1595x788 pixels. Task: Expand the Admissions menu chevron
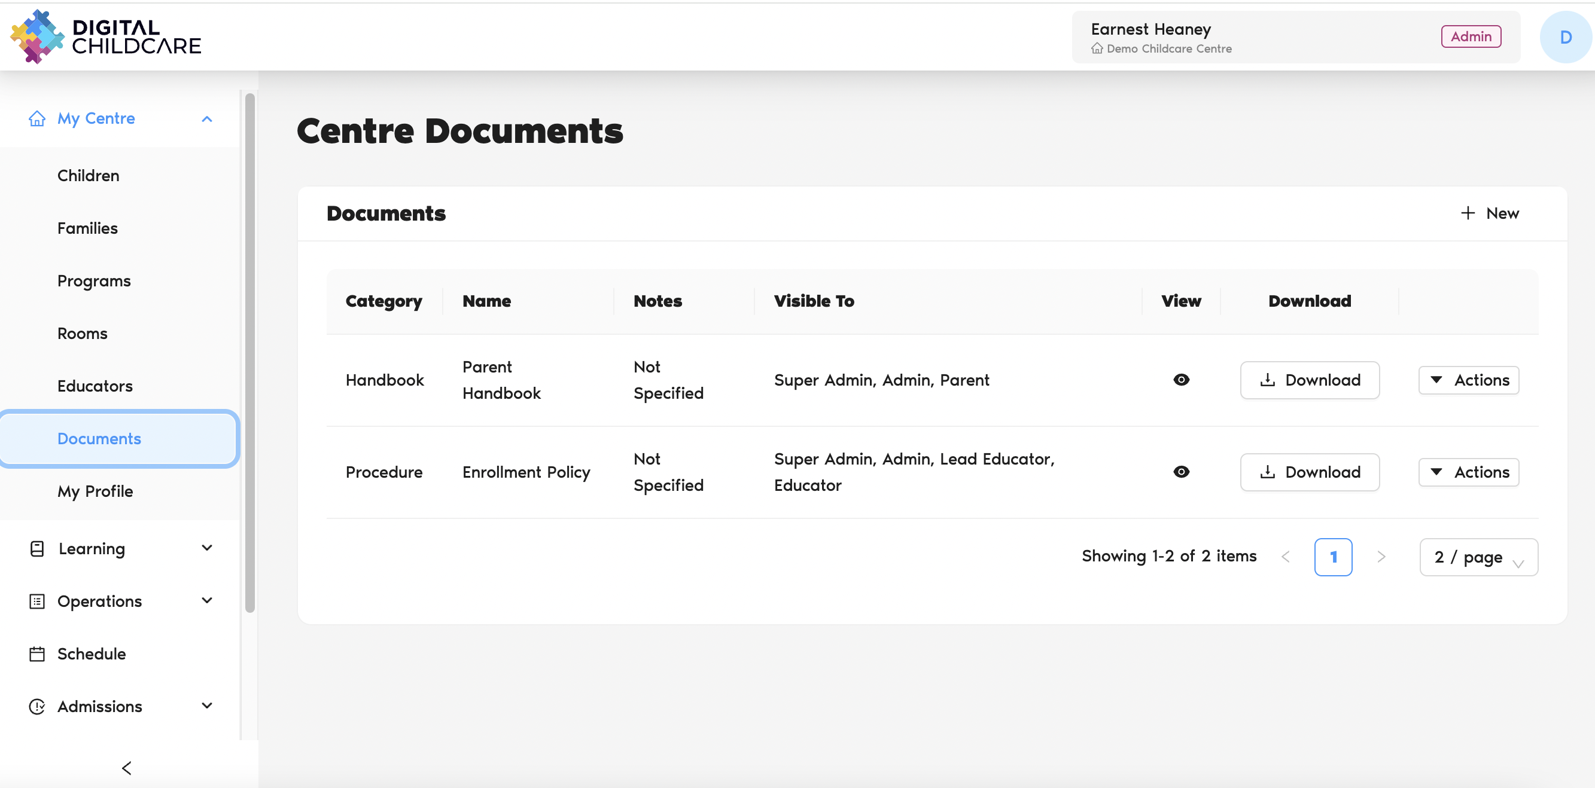pos(207,705)
